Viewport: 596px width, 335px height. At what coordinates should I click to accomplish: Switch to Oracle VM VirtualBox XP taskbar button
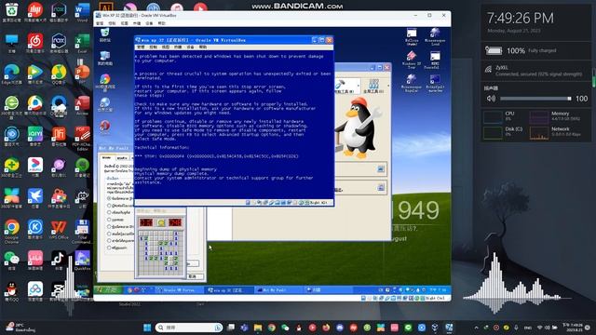point(178,290)
